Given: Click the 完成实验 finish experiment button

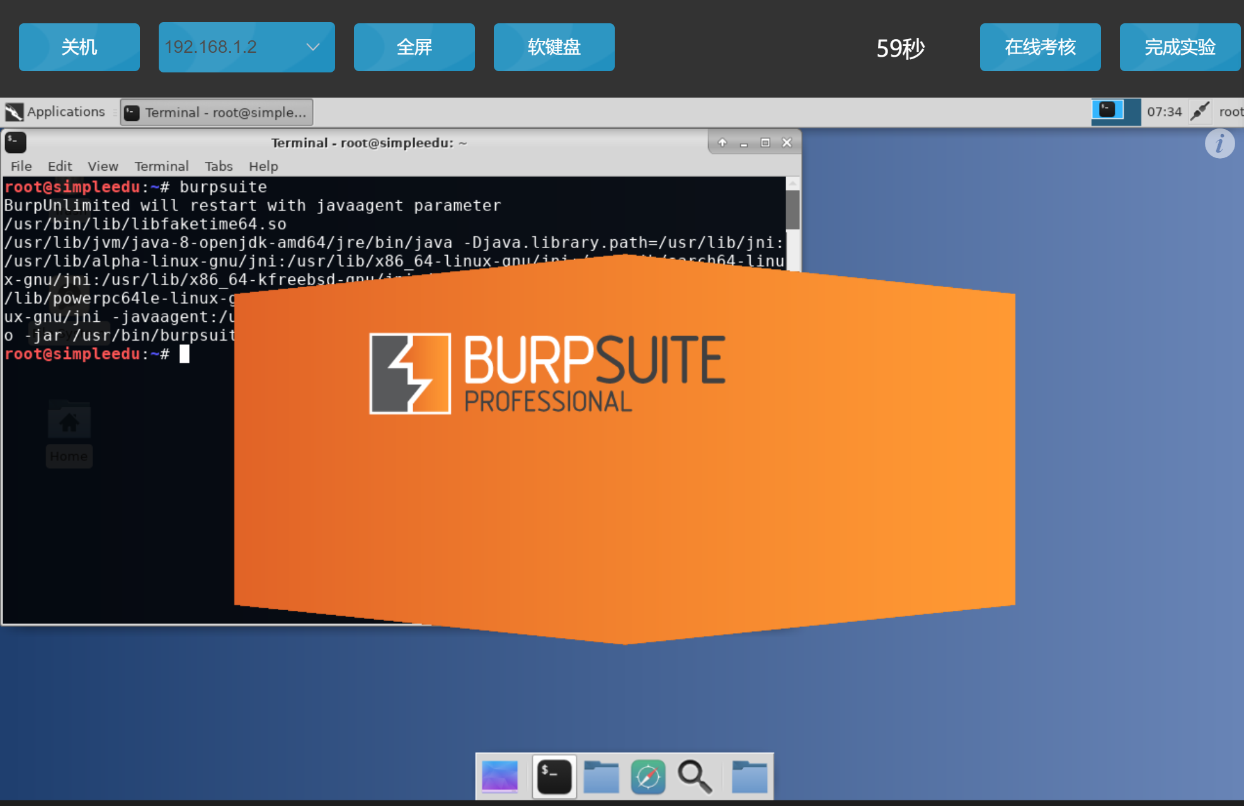Looking at the screenshot, I should tap(1180, 47).
